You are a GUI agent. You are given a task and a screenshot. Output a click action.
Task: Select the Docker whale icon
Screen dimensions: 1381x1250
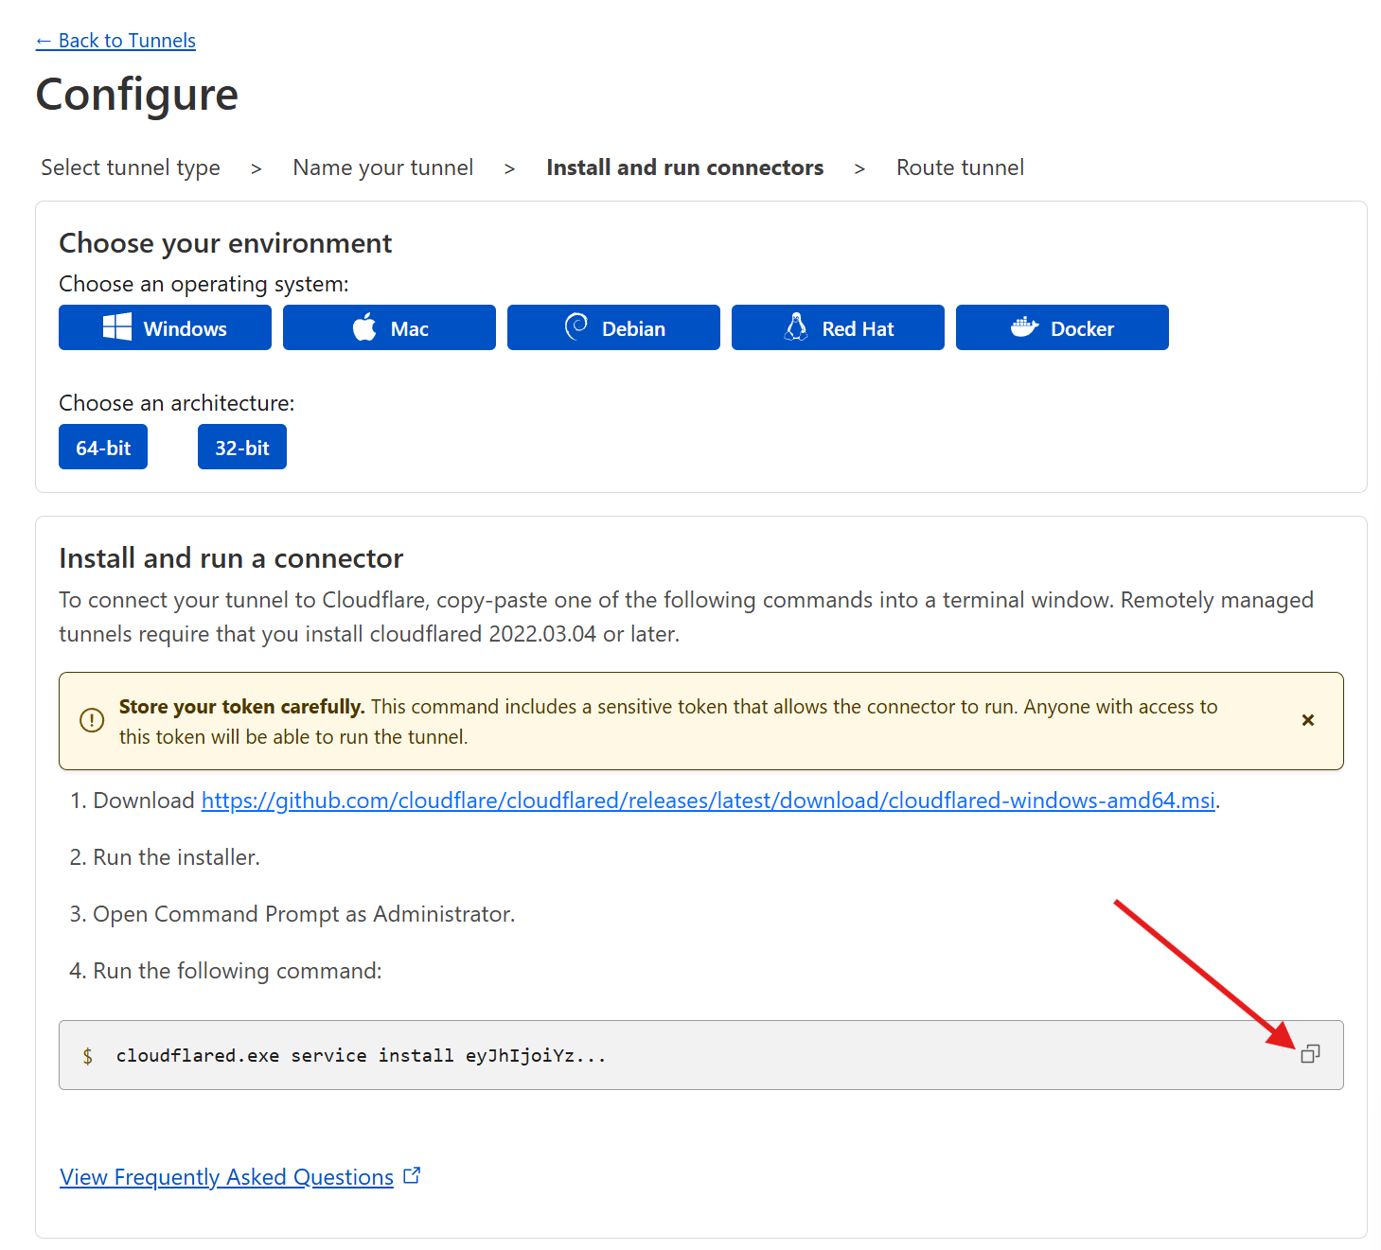(x=1023, y=326)
